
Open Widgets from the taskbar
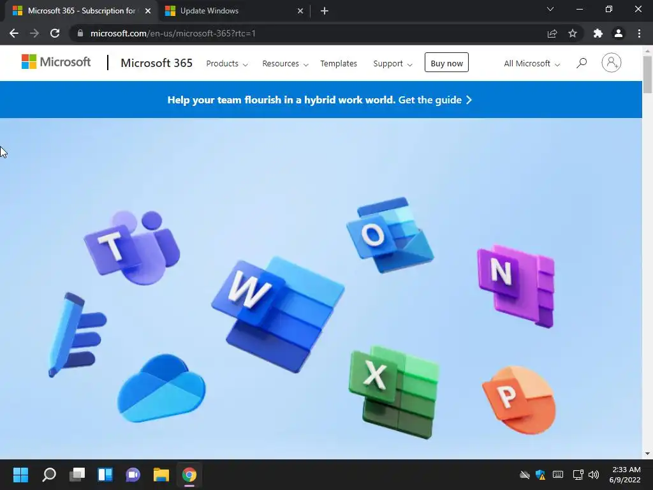(105, 475)
